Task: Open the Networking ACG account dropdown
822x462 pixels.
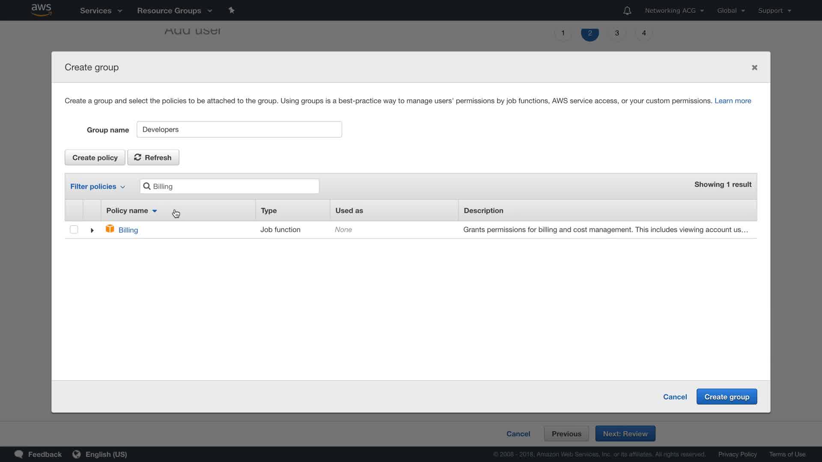Action: (674, 11)
